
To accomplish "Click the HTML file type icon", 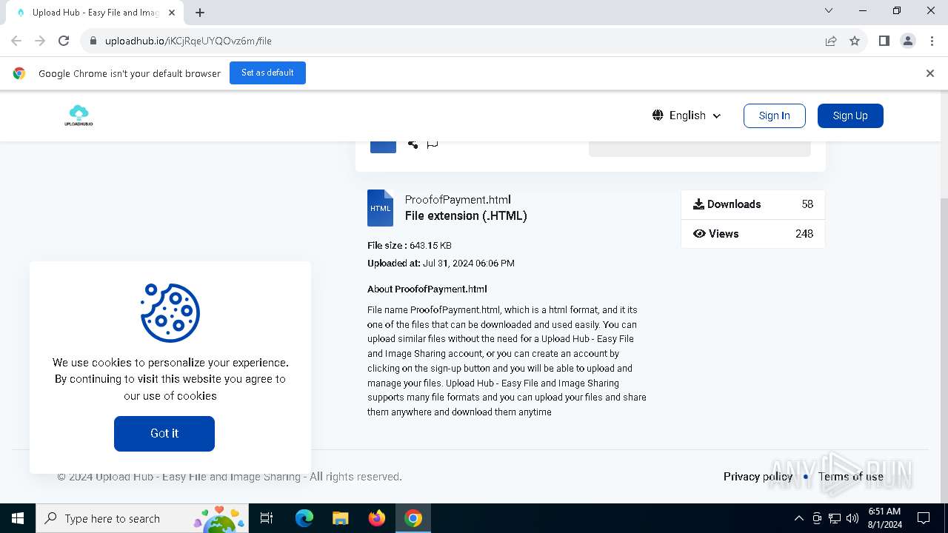I will pyautogui.click(x=381, y=208).
